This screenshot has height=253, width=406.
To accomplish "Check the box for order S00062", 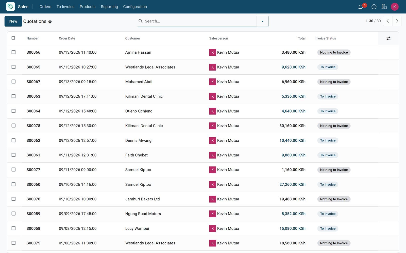I will click(x=13, y=140).
